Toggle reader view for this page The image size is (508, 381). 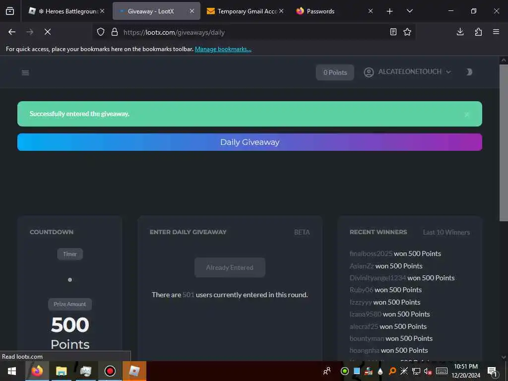[393, 32]
